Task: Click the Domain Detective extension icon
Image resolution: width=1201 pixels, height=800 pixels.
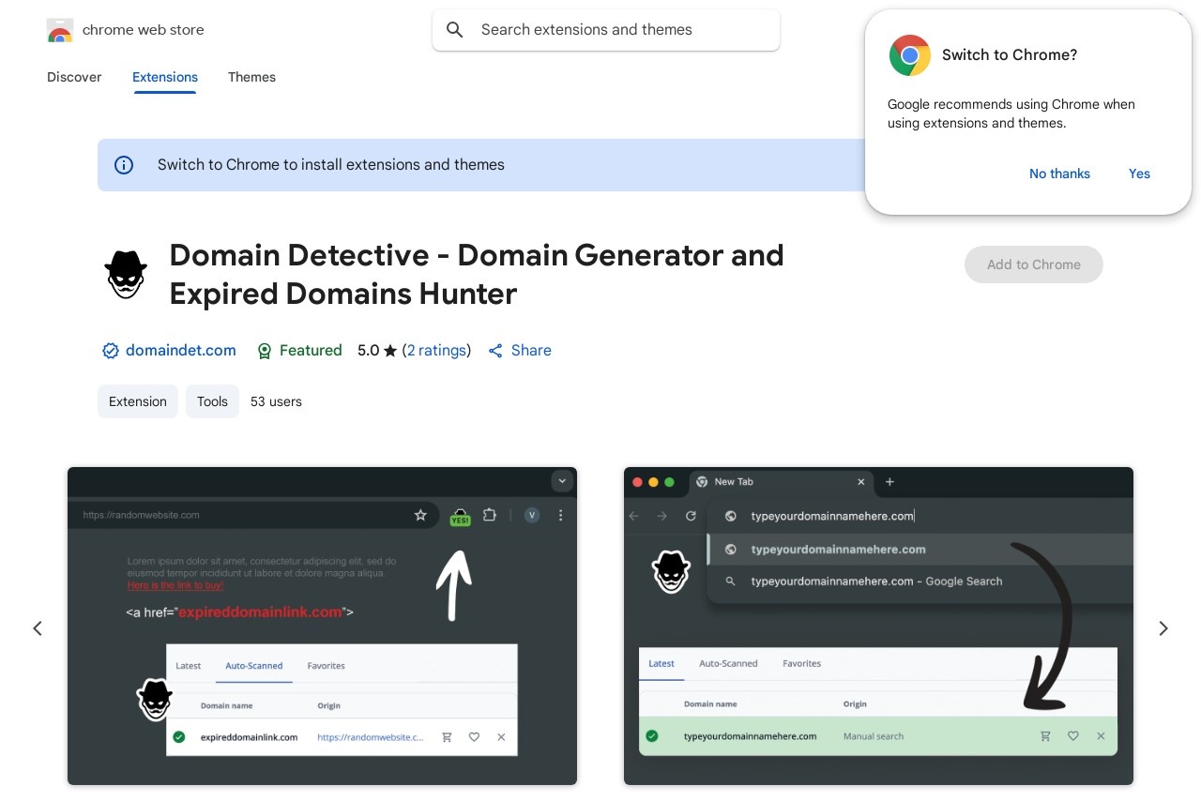Action: click(126, 275)
